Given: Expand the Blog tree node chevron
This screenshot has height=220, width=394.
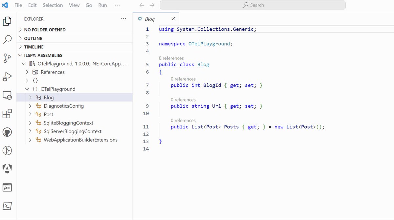Looking at the screenshot, I should click(x=30, y=98).
